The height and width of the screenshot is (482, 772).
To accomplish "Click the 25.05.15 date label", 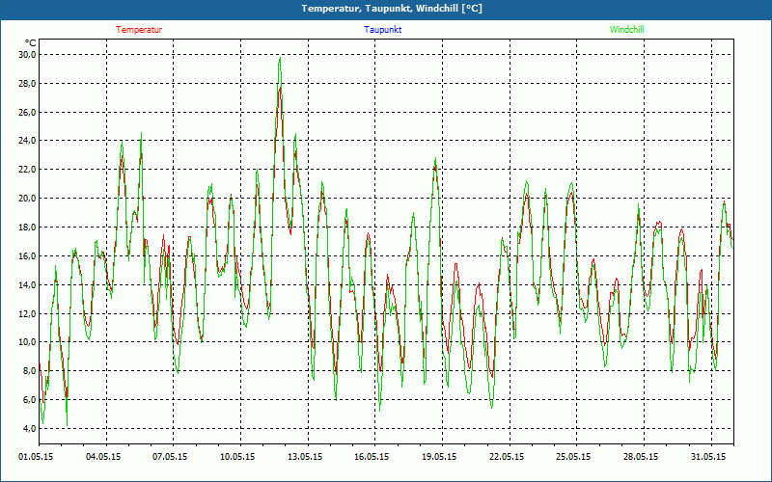I will pos(573,457).
